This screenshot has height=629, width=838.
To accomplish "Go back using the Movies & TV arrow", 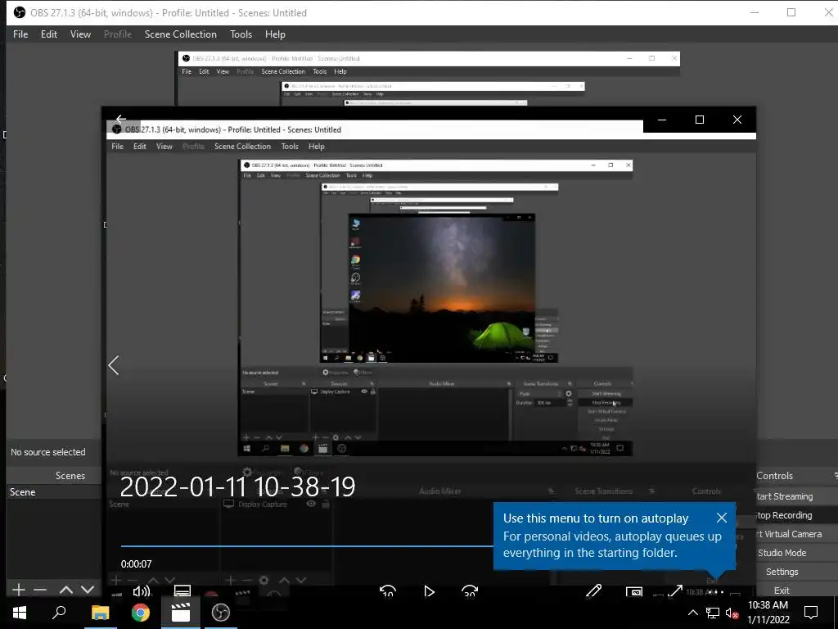I will pyautogui.click(x=121, y=119).
